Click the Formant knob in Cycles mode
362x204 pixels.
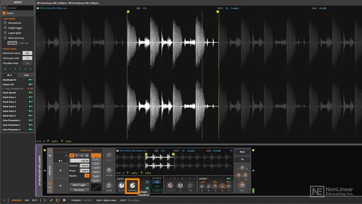tap(132, 185)
